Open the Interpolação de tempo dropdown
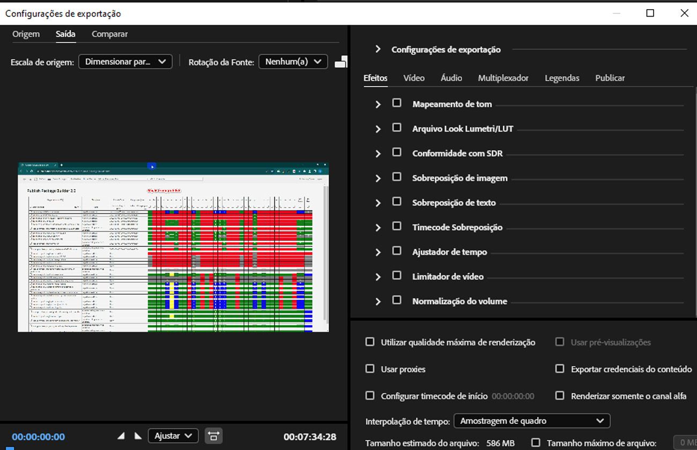 coord(531,421)
